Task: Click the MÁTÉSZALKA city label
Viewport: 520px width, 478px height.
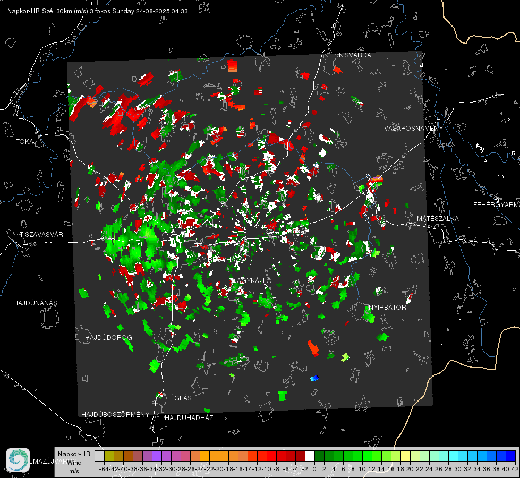Action: [438, 219]
